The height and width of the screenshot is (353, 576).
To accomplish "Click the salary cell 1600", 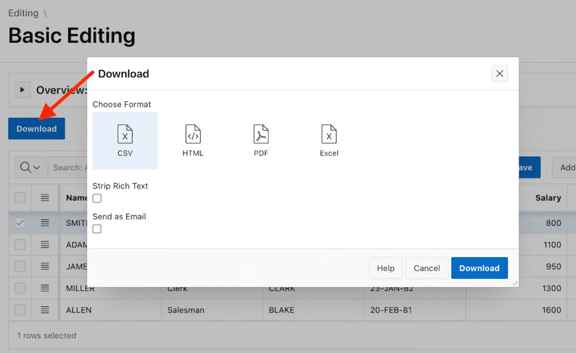I will pyautogui.click(x=516, y=310).
